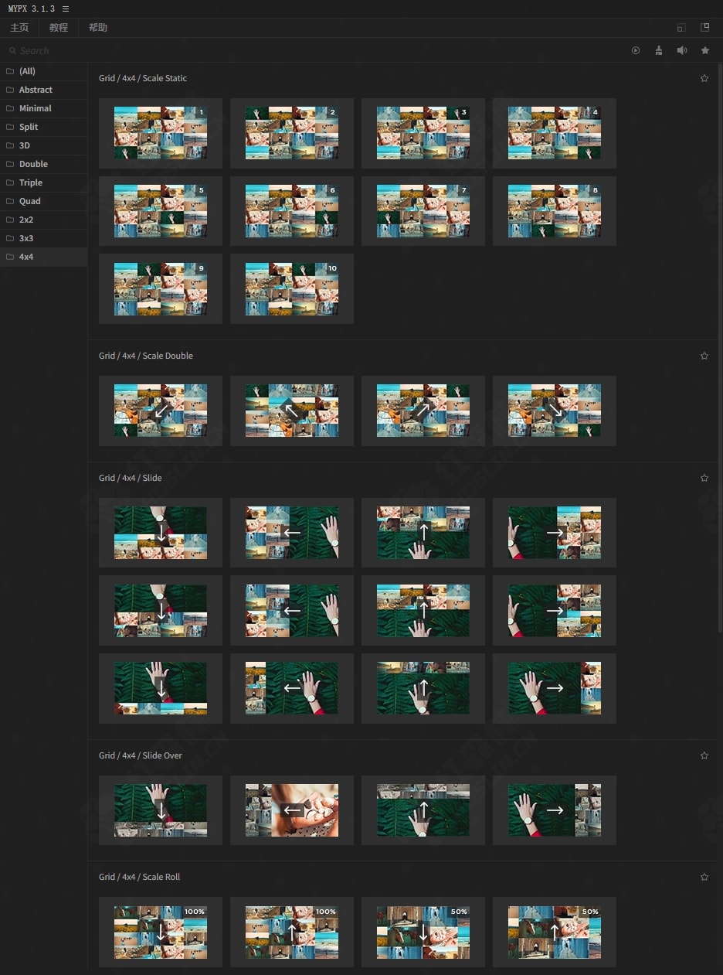Favorite the Grid / 4x4 / Slide Over section

pyautogui.click(x=704, y=755)
